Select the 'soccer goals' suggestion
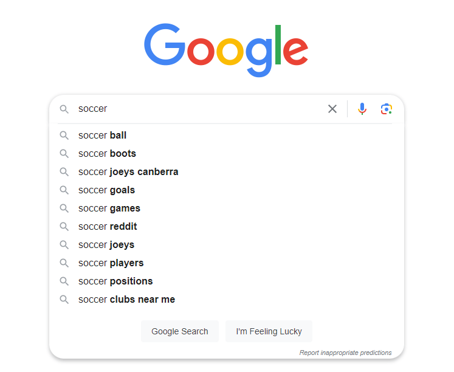 click(107, 190)
